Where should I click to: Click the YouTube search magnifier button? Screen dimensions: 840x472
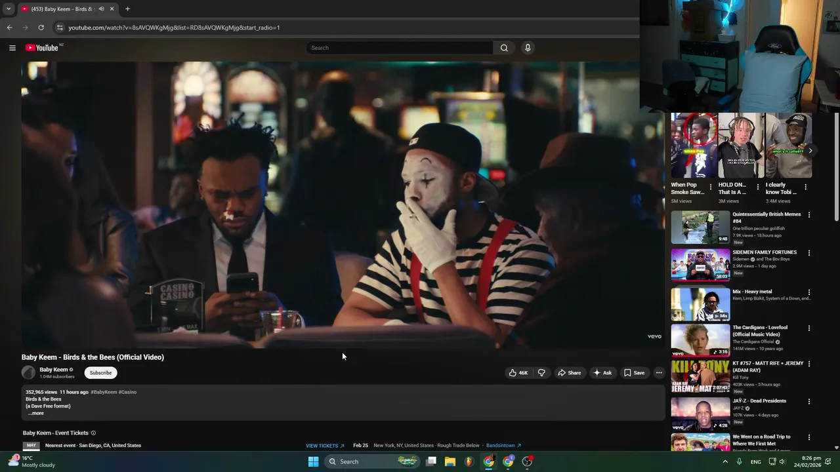pyautogui.click(x=504, y=48)
